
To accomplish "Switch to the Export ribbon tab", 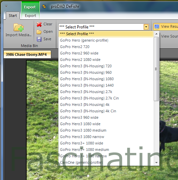I will point(30,16).
